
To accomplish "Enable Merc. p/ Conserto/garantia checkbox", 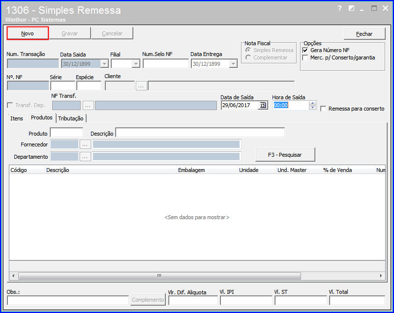I will (x=305, y=57).
